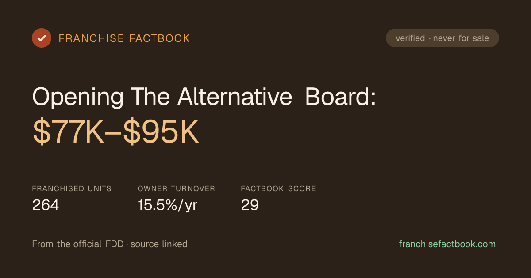Click the 'source linked' text
The width and height of the screenshot is (531, 278).
pos(159,244)
